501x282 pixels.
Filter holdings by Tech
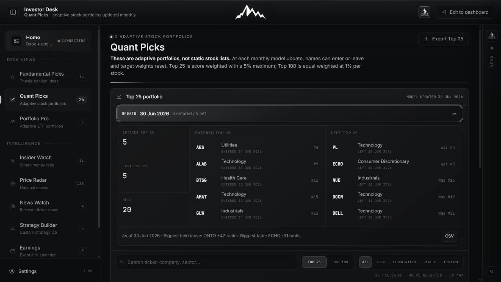tap(380, 262)
